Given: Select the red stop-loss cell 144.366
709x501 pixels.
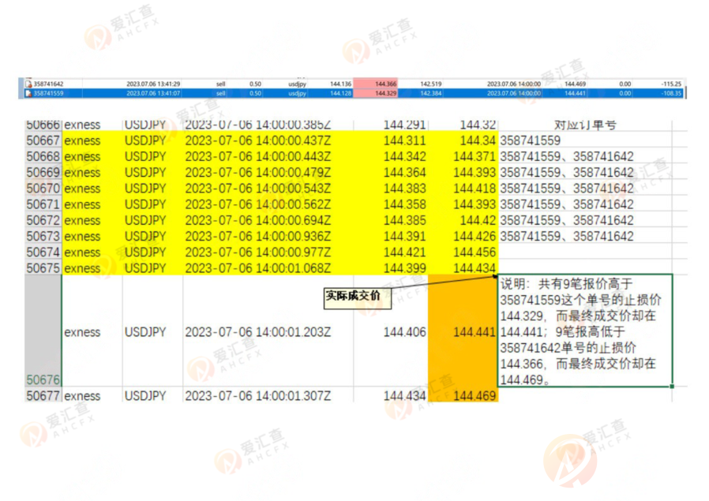Looking at the screenshot, I should click(x=386, y=84).
